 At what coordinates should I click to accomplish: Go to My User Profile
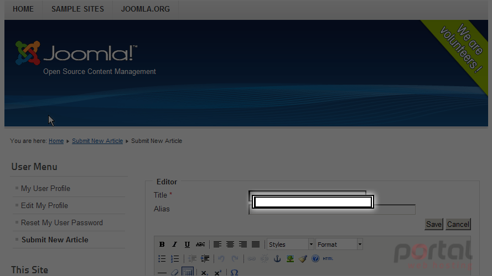[x=45, y=188]
